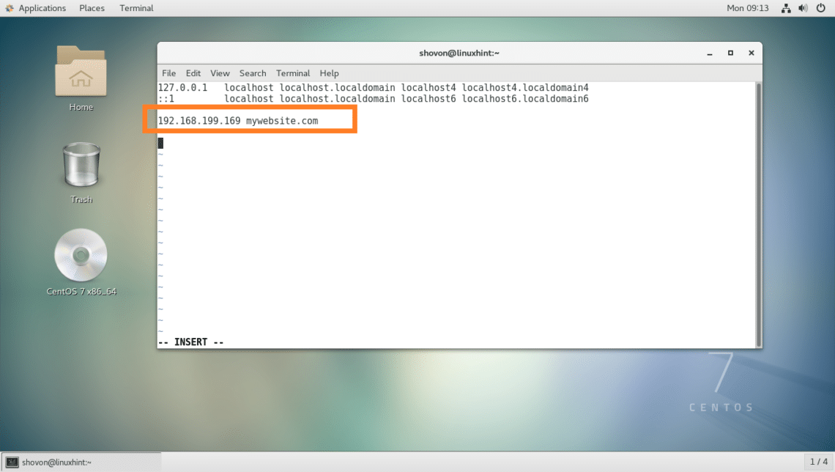
Task: Click the network status icon in top bar
Action: [x=786, y=8]
